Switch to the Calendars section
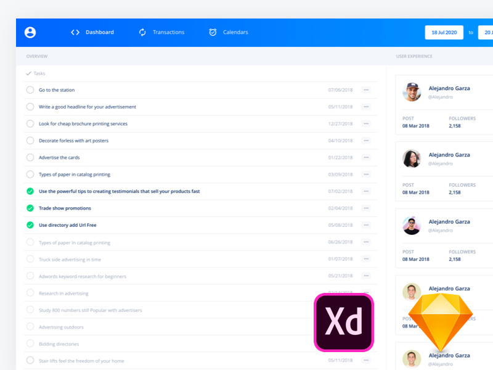This screenshot has width=493, height=370. (x=235, y=32)
